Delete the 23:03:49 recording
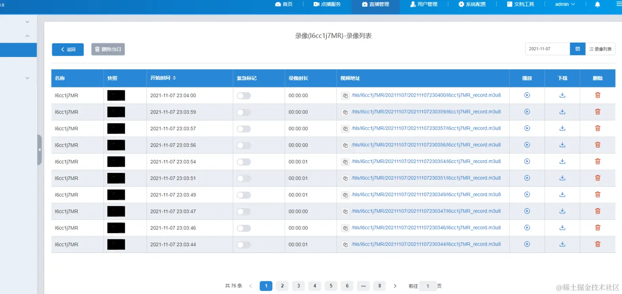The image size is (622, 294). [598, 195]
